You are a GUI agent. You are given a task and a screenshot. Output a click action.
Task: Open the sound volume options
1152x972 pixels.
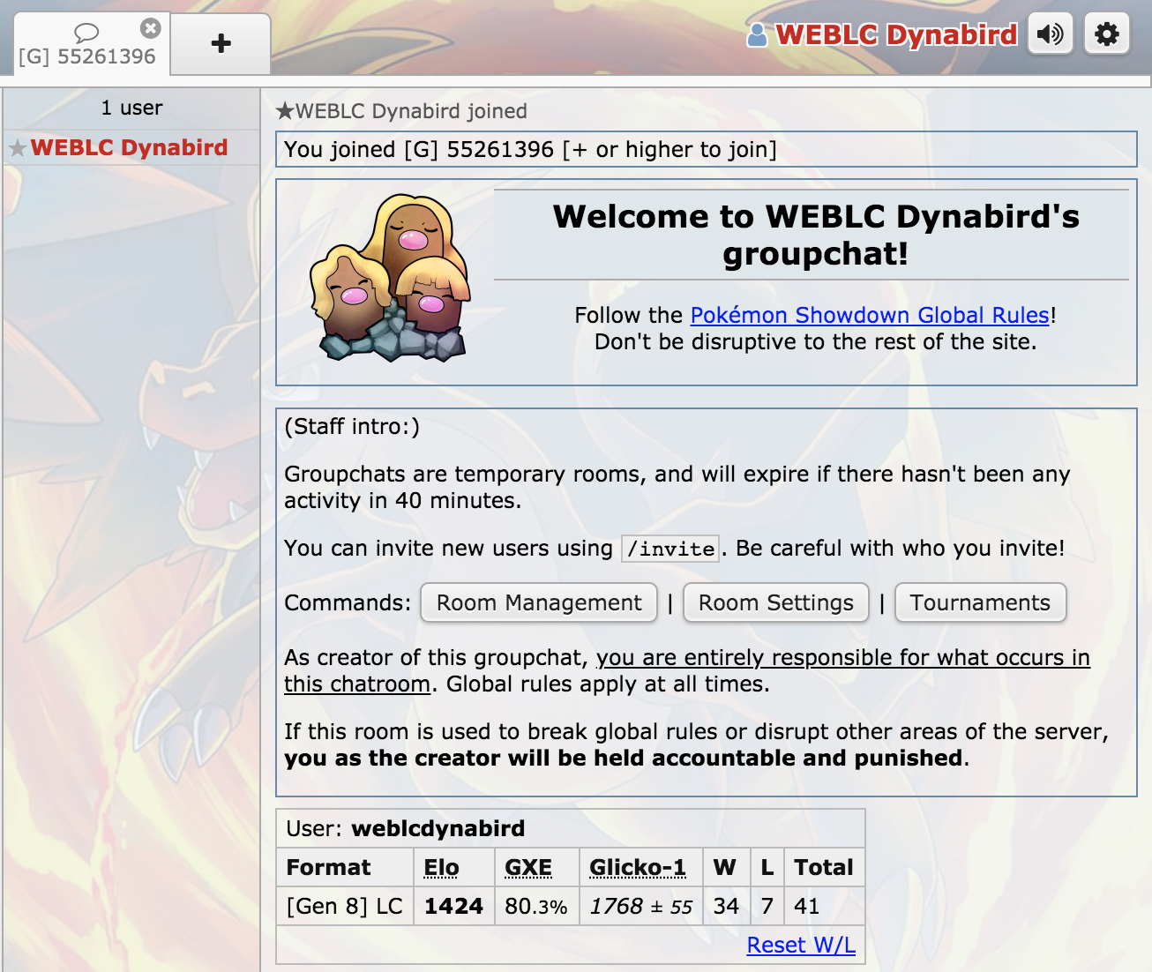point(1051,34)
